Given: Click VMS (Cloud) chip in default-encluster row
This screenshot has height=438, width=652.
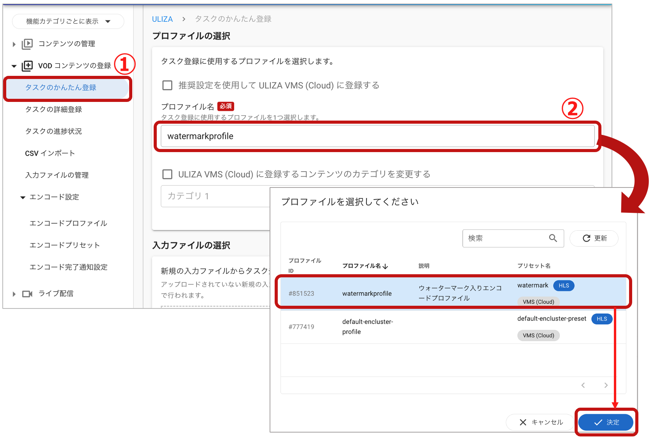Looking at the screenshot, I should click(x=538, y=335).
